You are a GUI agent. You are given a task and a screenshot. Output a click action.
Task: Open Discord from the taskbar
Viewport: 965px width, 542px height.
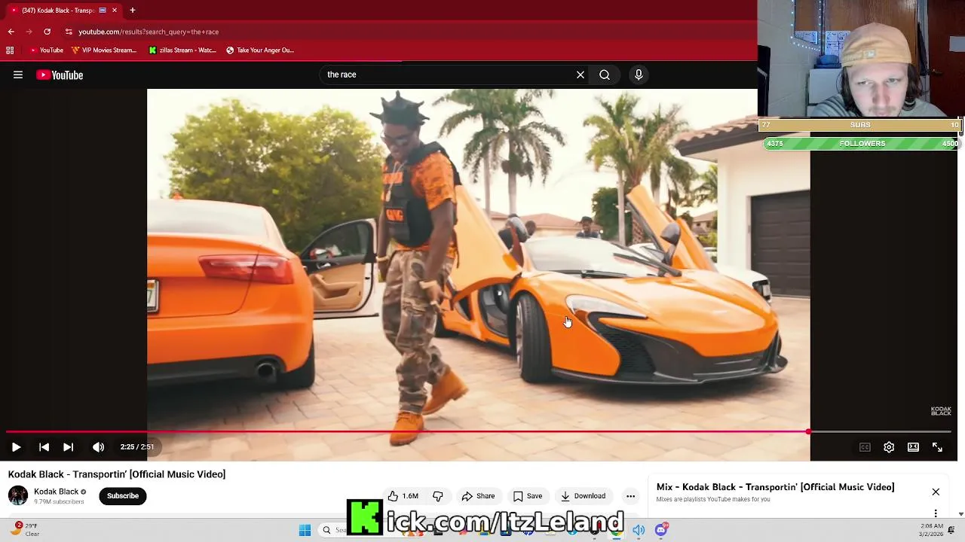coord(661,530)
